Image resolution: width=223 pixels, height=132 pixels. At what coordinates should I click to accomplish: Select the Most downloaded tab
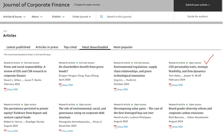pos(95,47)
